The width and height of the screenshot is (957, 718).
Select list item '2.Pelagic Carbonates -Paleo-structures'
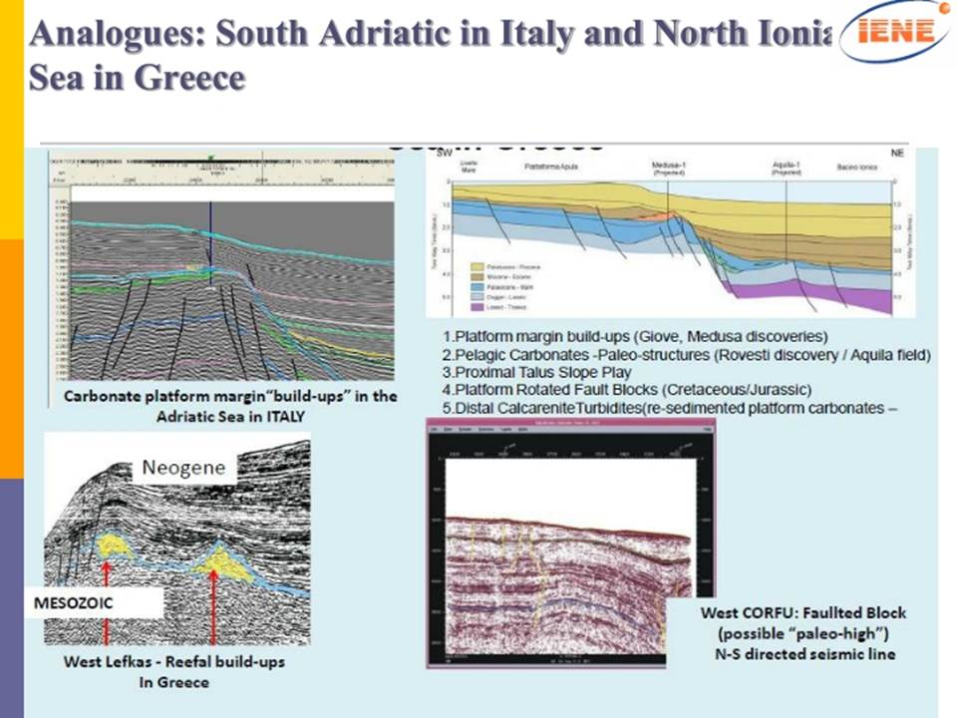pos(687,355)
